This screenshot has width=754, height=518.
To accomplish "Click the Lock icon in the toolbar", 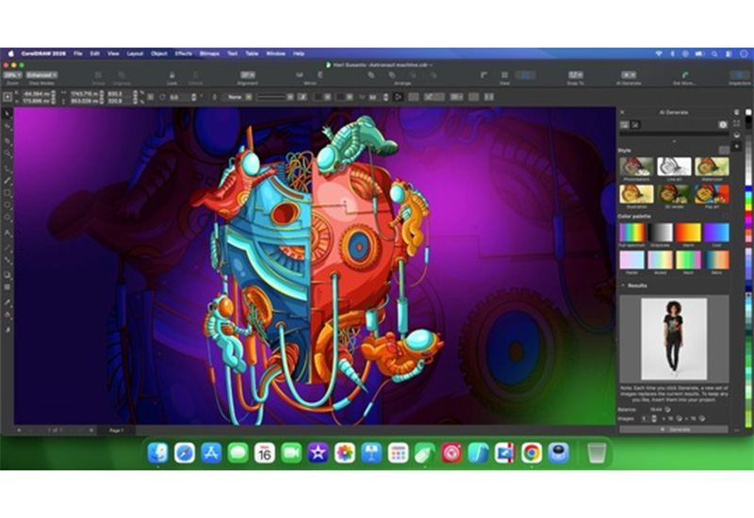I will pyautogui.click(x=172, y=73).
